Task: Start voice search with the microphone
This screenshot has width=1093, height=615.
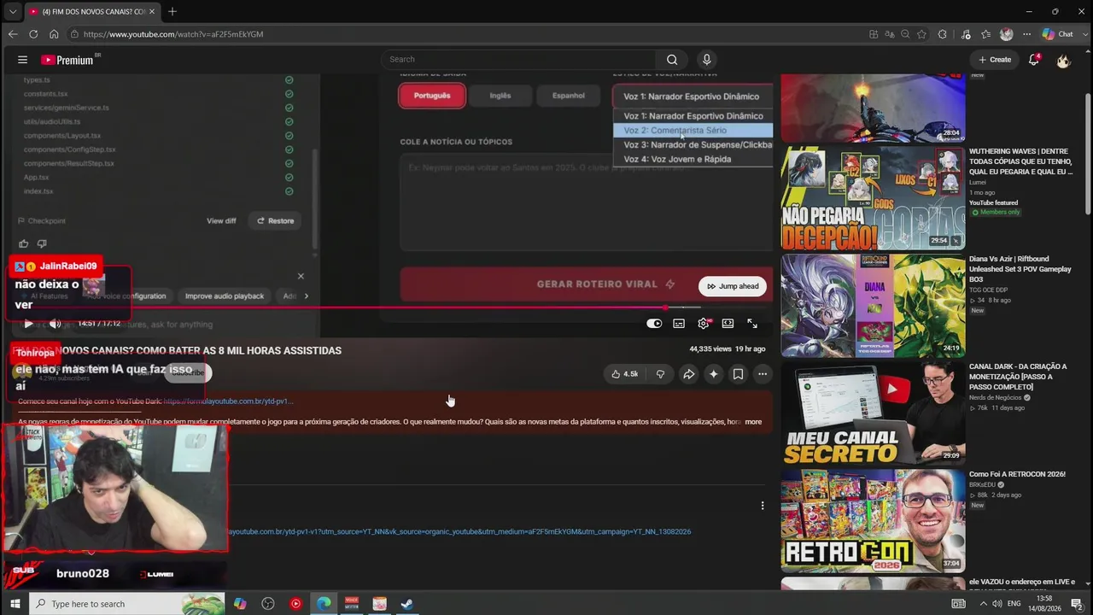Action: [706, 60]
